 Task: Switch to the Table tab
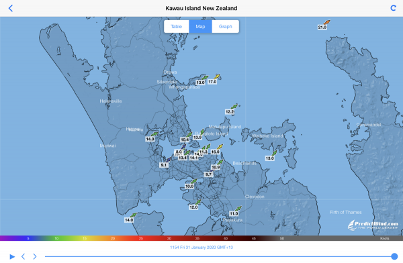pos(176,26)
